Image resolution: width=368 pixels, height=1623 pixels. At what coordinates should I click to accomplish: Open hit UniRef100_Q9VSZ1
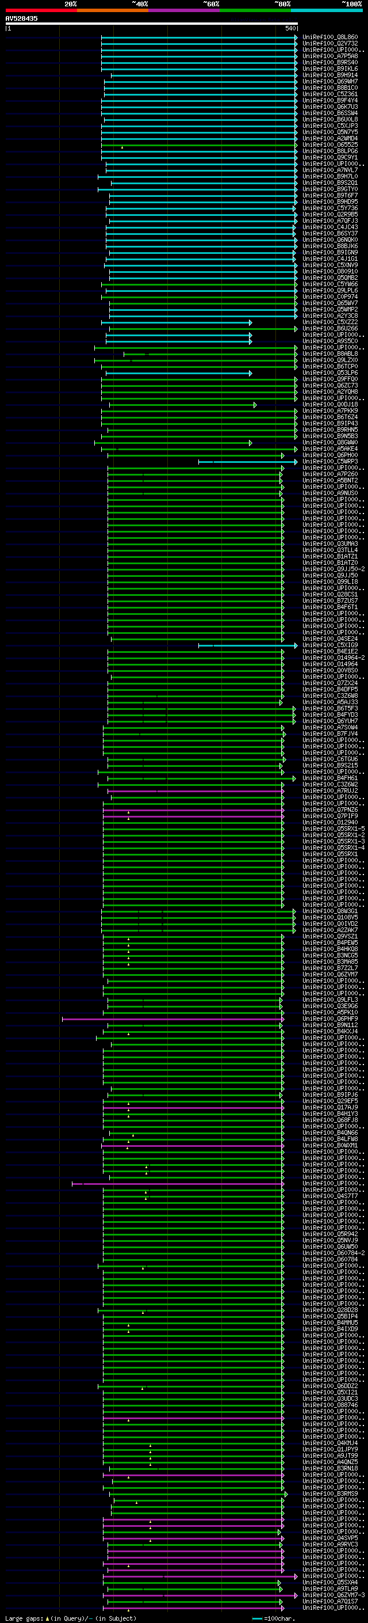[330, 937]
